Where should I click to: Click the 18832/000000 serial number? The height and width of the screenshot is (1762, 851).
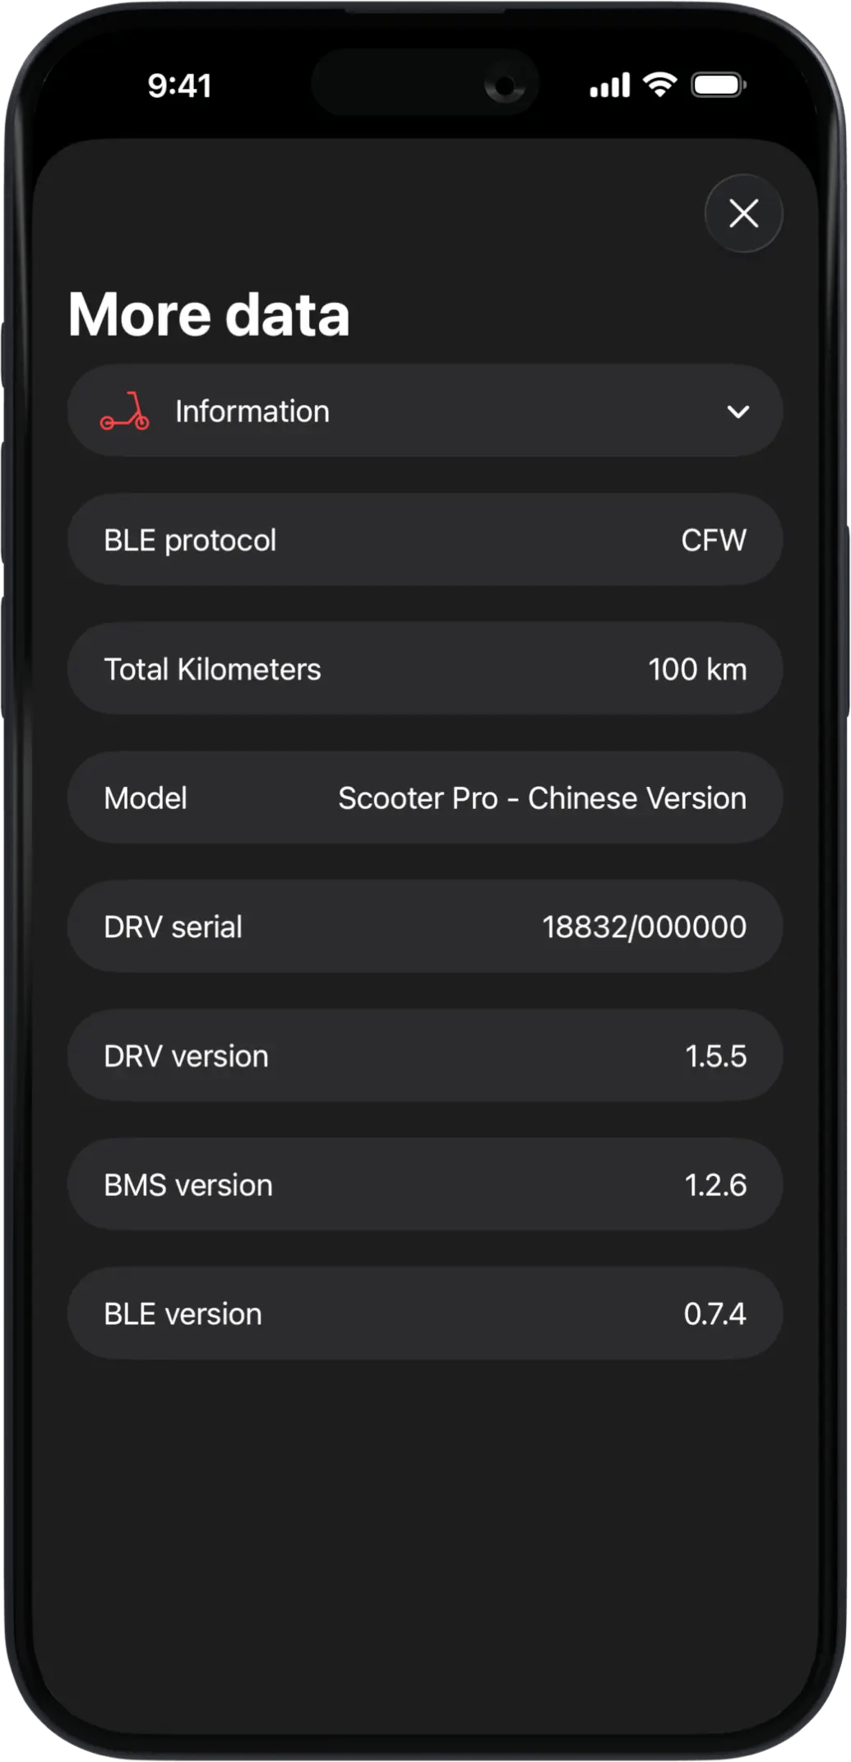644,927
